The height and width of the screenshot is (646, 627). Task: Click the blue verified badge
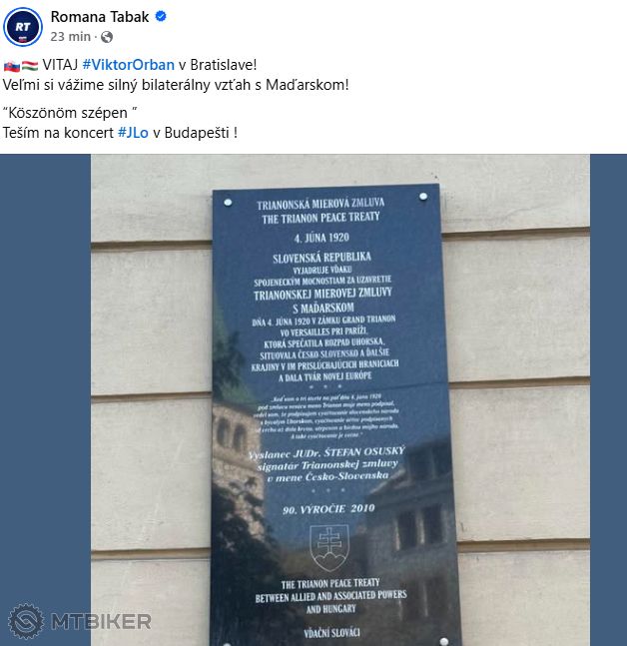click(161, 17)
